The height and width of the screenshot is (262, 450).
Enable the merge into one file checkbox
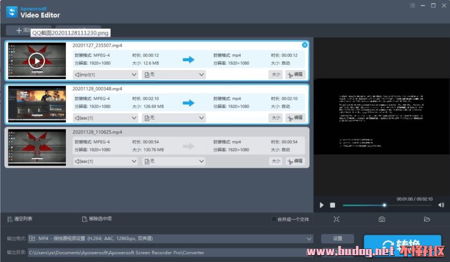tap(274, 219)
